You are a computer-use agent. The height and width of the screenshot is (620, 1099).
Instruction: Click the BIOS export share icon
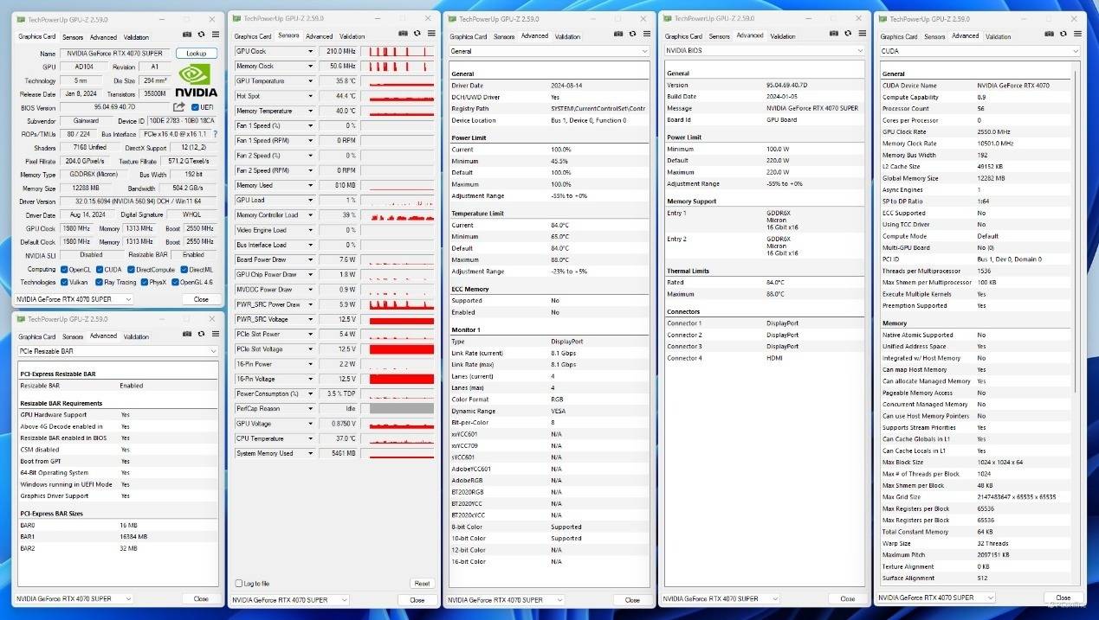179,107
